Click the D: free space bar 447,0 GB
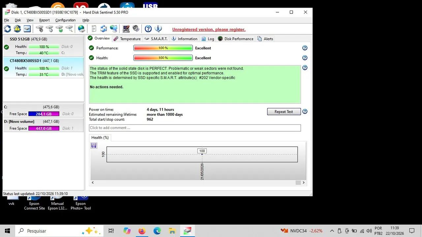This screenshot has height=237, width=422. pyautogui.click(x=44, y=128)
